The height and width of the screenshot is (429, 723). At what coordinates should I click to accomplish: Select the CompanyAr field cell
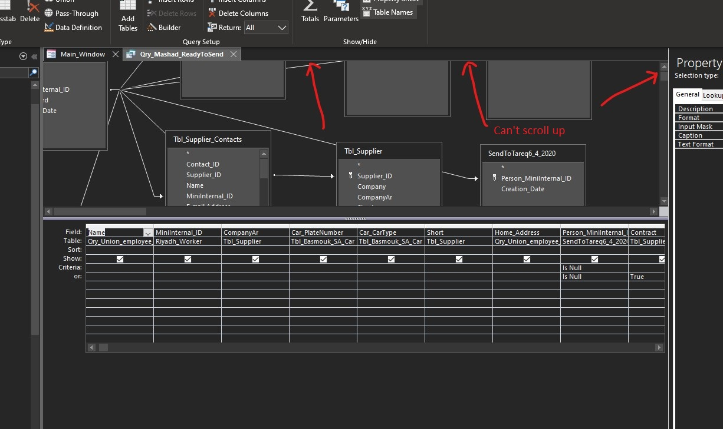point(255,232)
